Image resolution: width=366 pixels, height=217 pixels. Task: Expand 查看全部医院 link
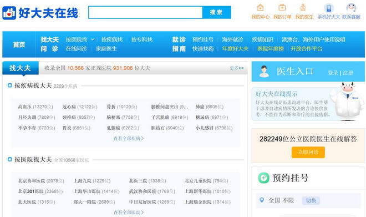click(129, 212)
